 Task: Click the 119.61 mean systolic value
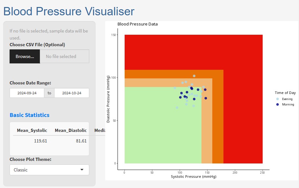pyautogui.click(x=40, y=141)
